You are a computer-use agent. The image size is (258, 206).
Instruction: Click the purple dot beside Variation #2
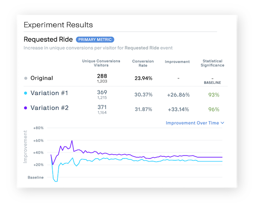pyautogui.click(x=25, y=108)
